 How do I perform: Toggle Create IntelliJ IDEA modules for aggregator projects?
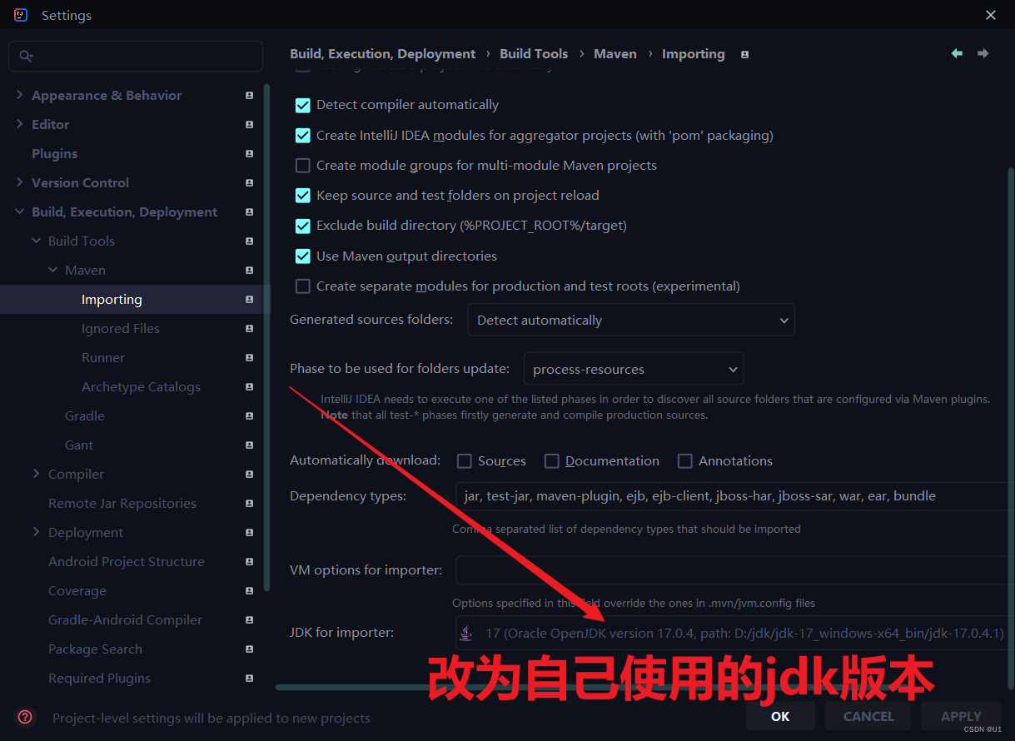pyautogui.click(x=303, y=136)
